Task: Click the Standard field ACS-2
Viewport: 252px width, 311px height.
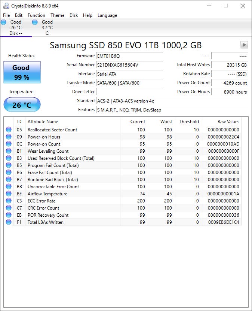Action: point(172,101)
